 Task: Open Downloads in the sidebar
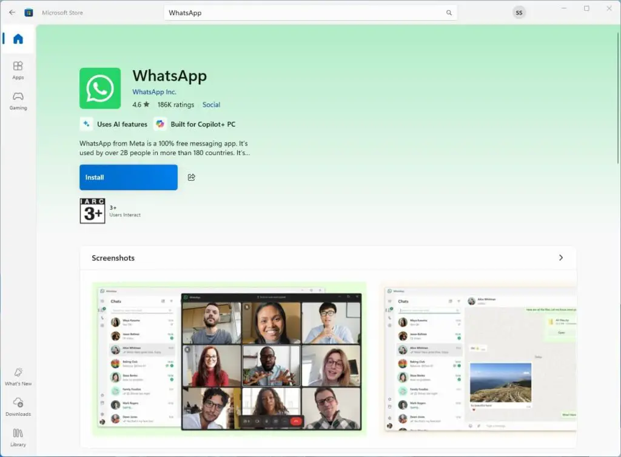click(18, 407)
